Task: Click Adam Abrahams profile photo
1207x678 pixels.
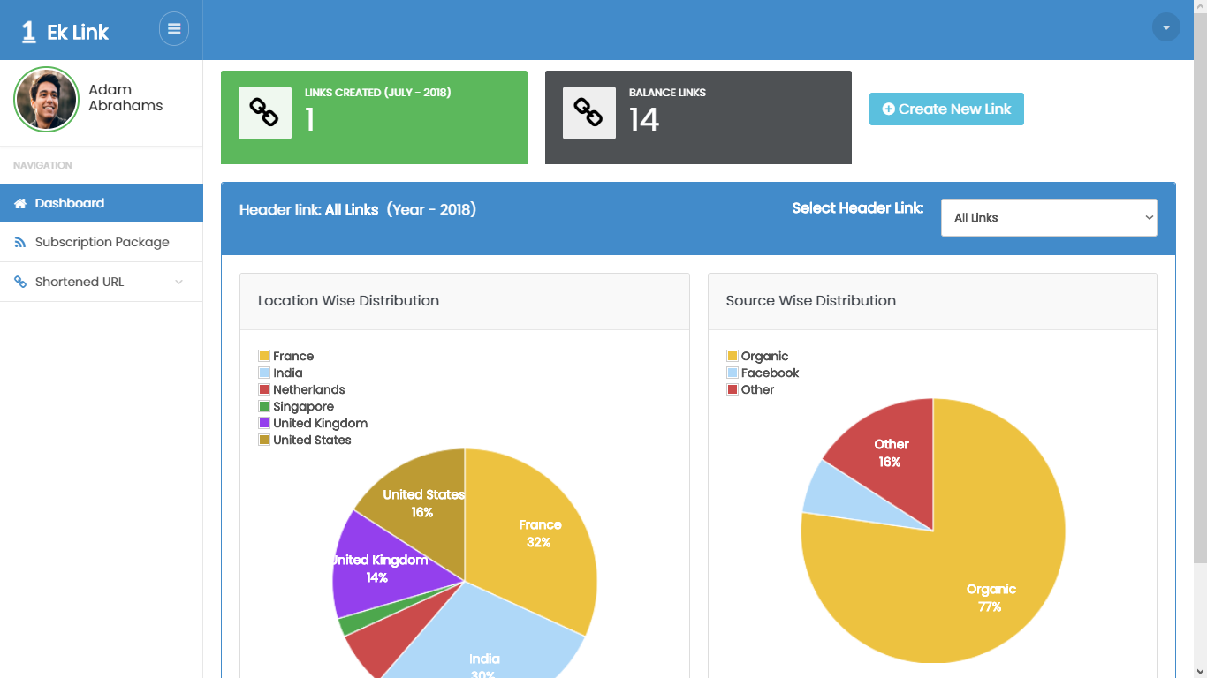Action: click(x=46, y=99)
